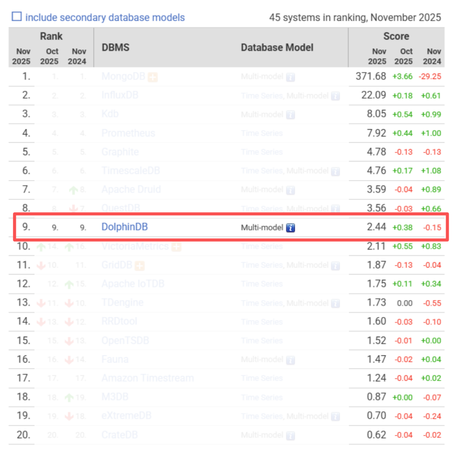The image size is (465, 460).
Task: Click the info icon in the CrateDB row
Action: pos(290,435)
